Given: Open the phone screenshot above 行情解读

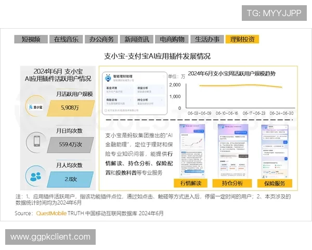Looking at the screenshot, I should tap(192, 151).
